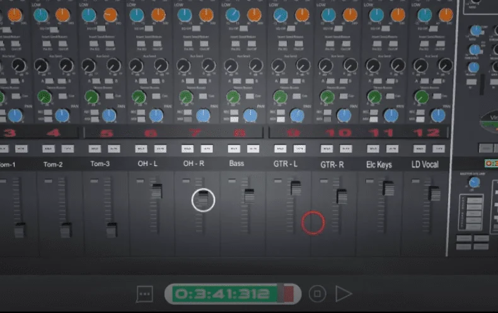Start playback with the play triangle
Viewport: 498px width, 313px height.
click(x=344, y=294)
